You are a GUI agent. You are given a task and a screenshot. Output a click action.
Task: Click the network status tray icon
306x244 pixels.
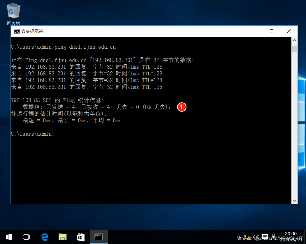tap(247, 237)
